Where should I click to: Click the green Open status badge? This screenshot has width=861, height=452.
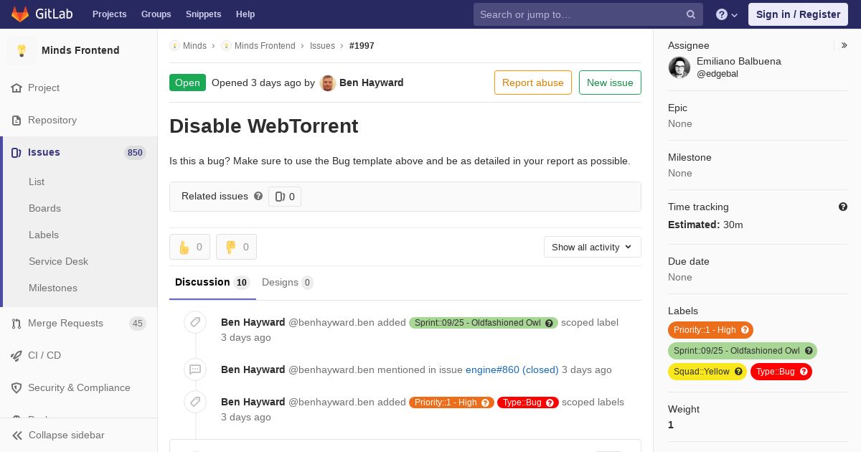[x=187, y=83]
